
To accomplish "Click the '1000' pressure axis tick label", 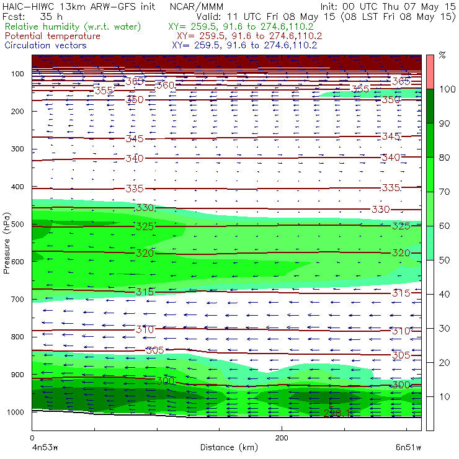I will tap(16, 412).
